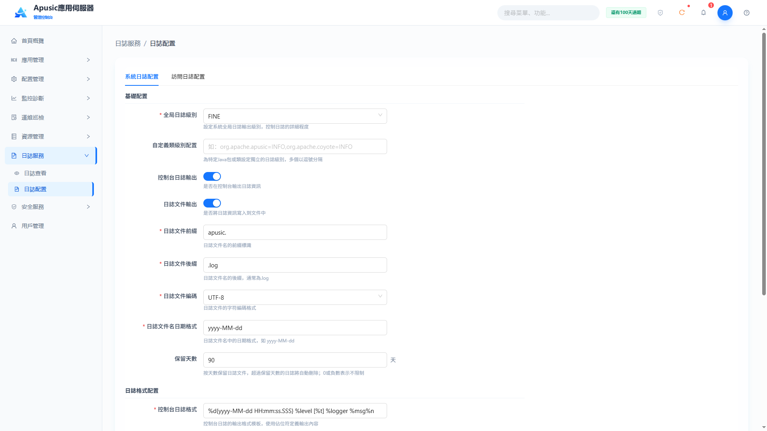Click the orange refresh icon

click(682, 13)
